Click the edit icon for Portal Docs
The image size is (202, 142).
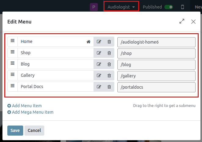click(99, 87)
